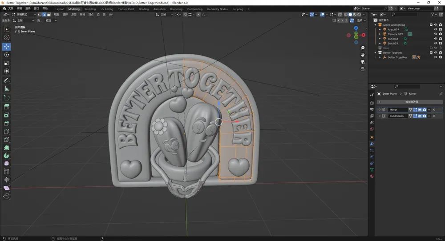Collapse the scene and lighting collection
The image size is (445, 241).
[376, 25]
